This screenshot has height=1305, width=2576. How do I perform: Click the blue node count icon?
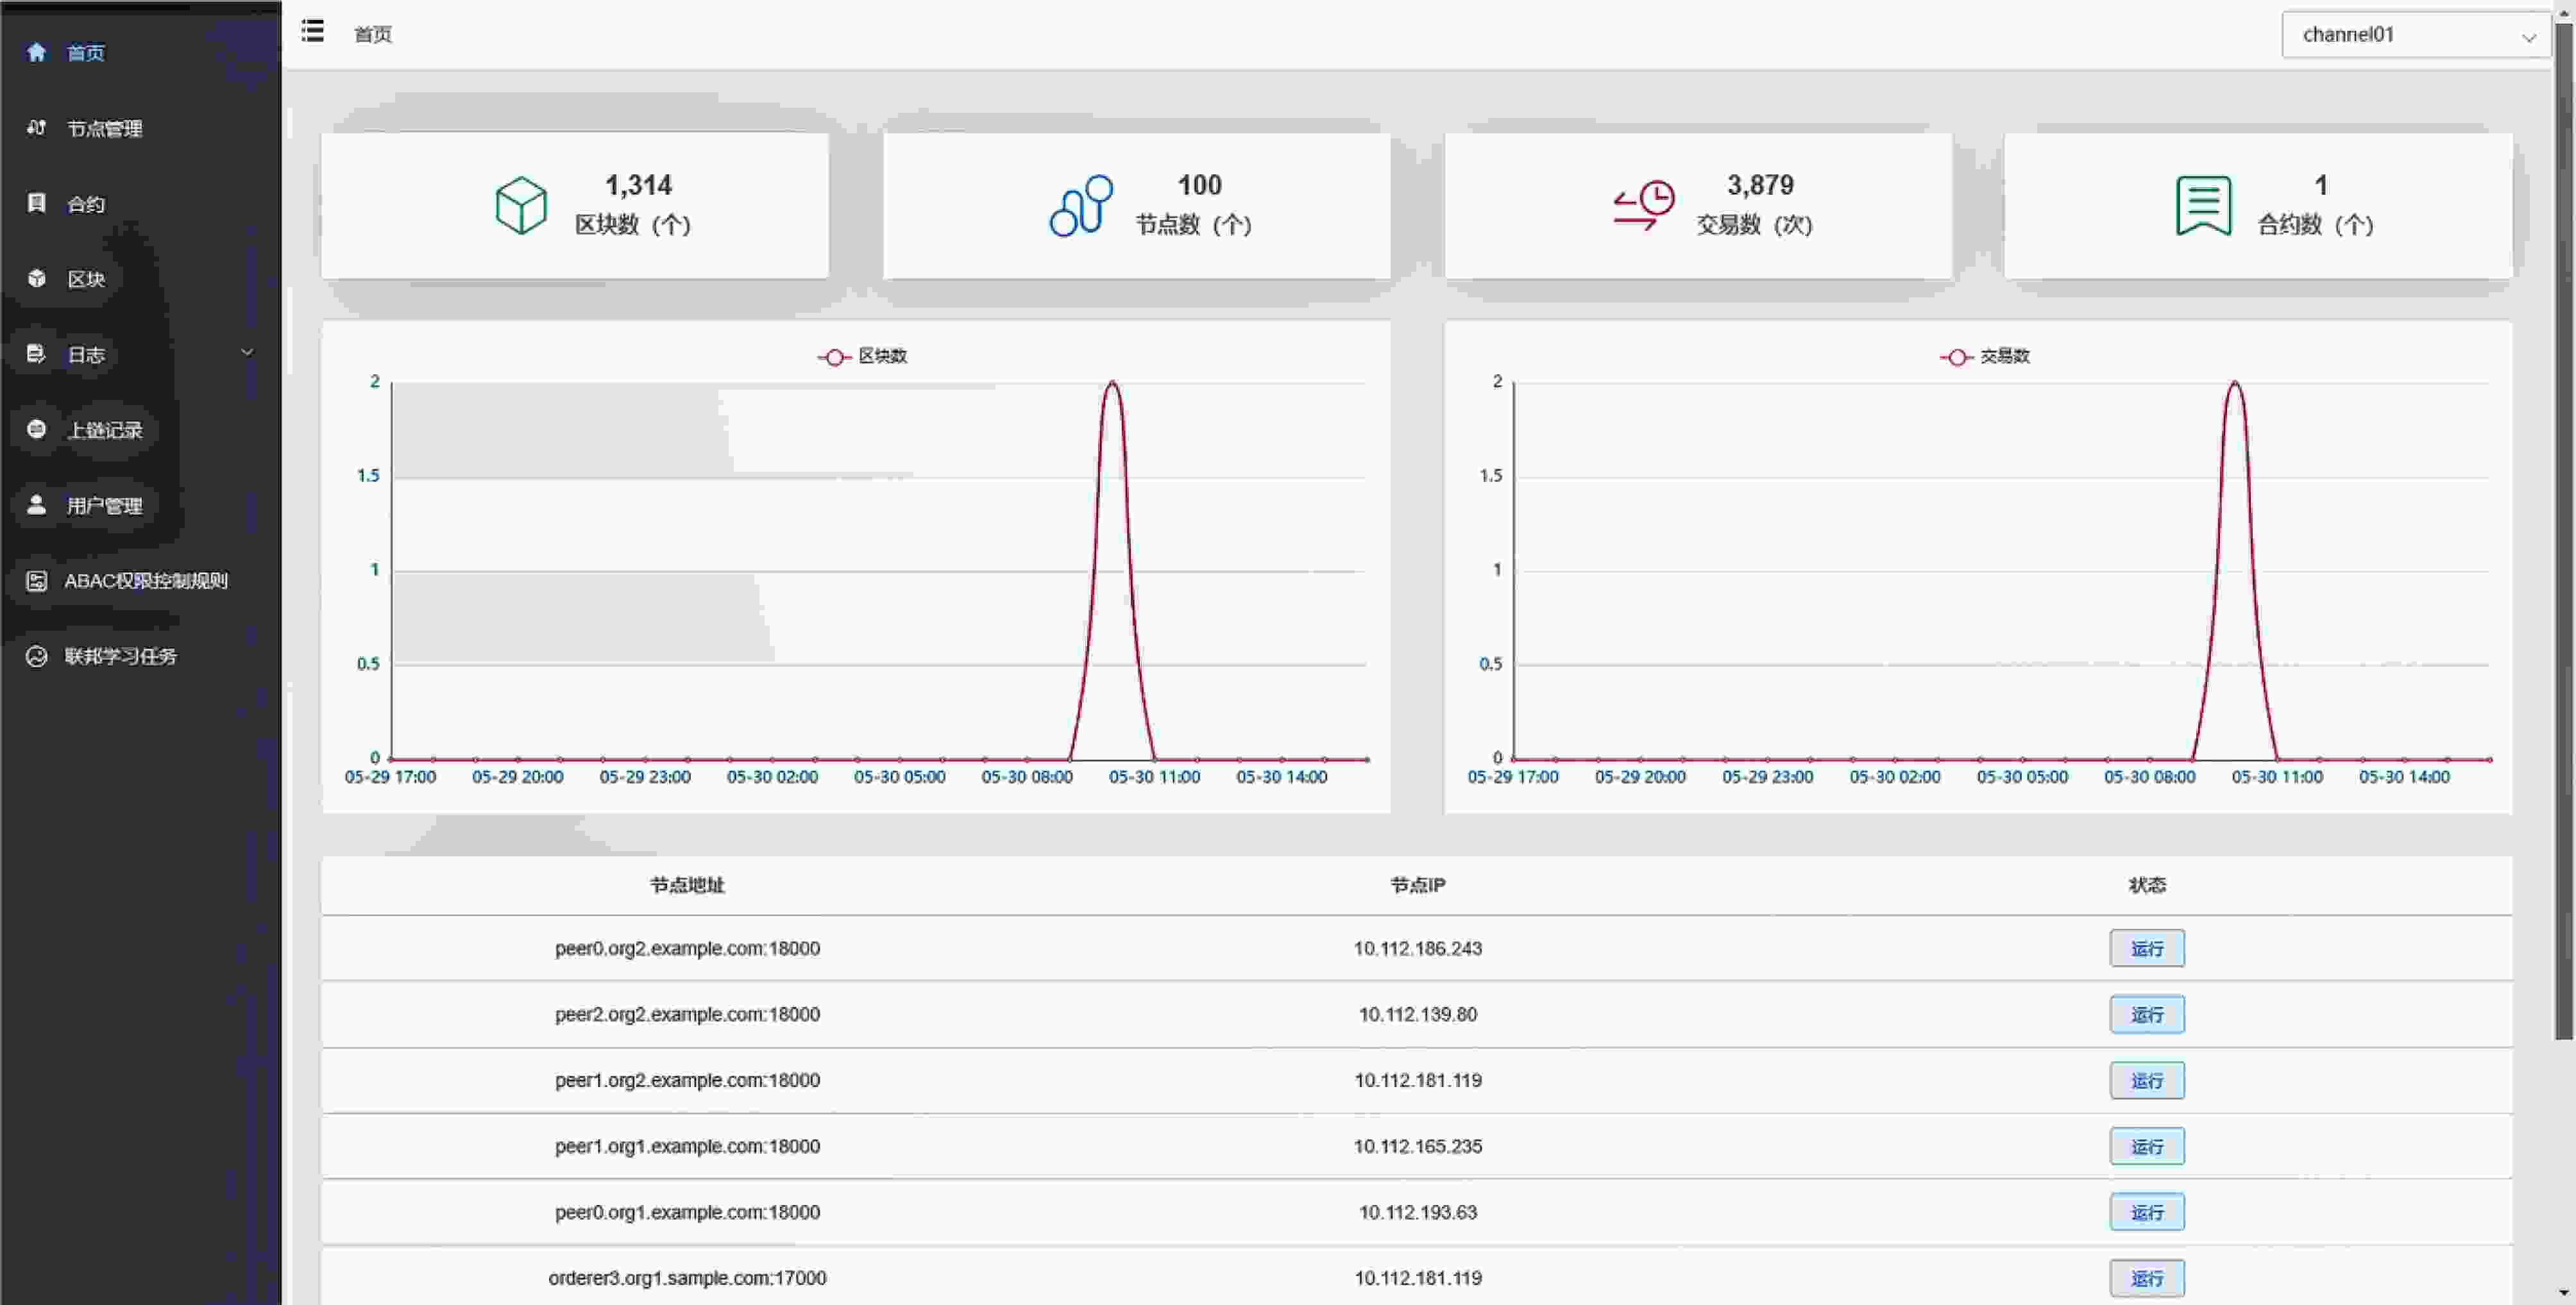click(x=1081, y=206)
